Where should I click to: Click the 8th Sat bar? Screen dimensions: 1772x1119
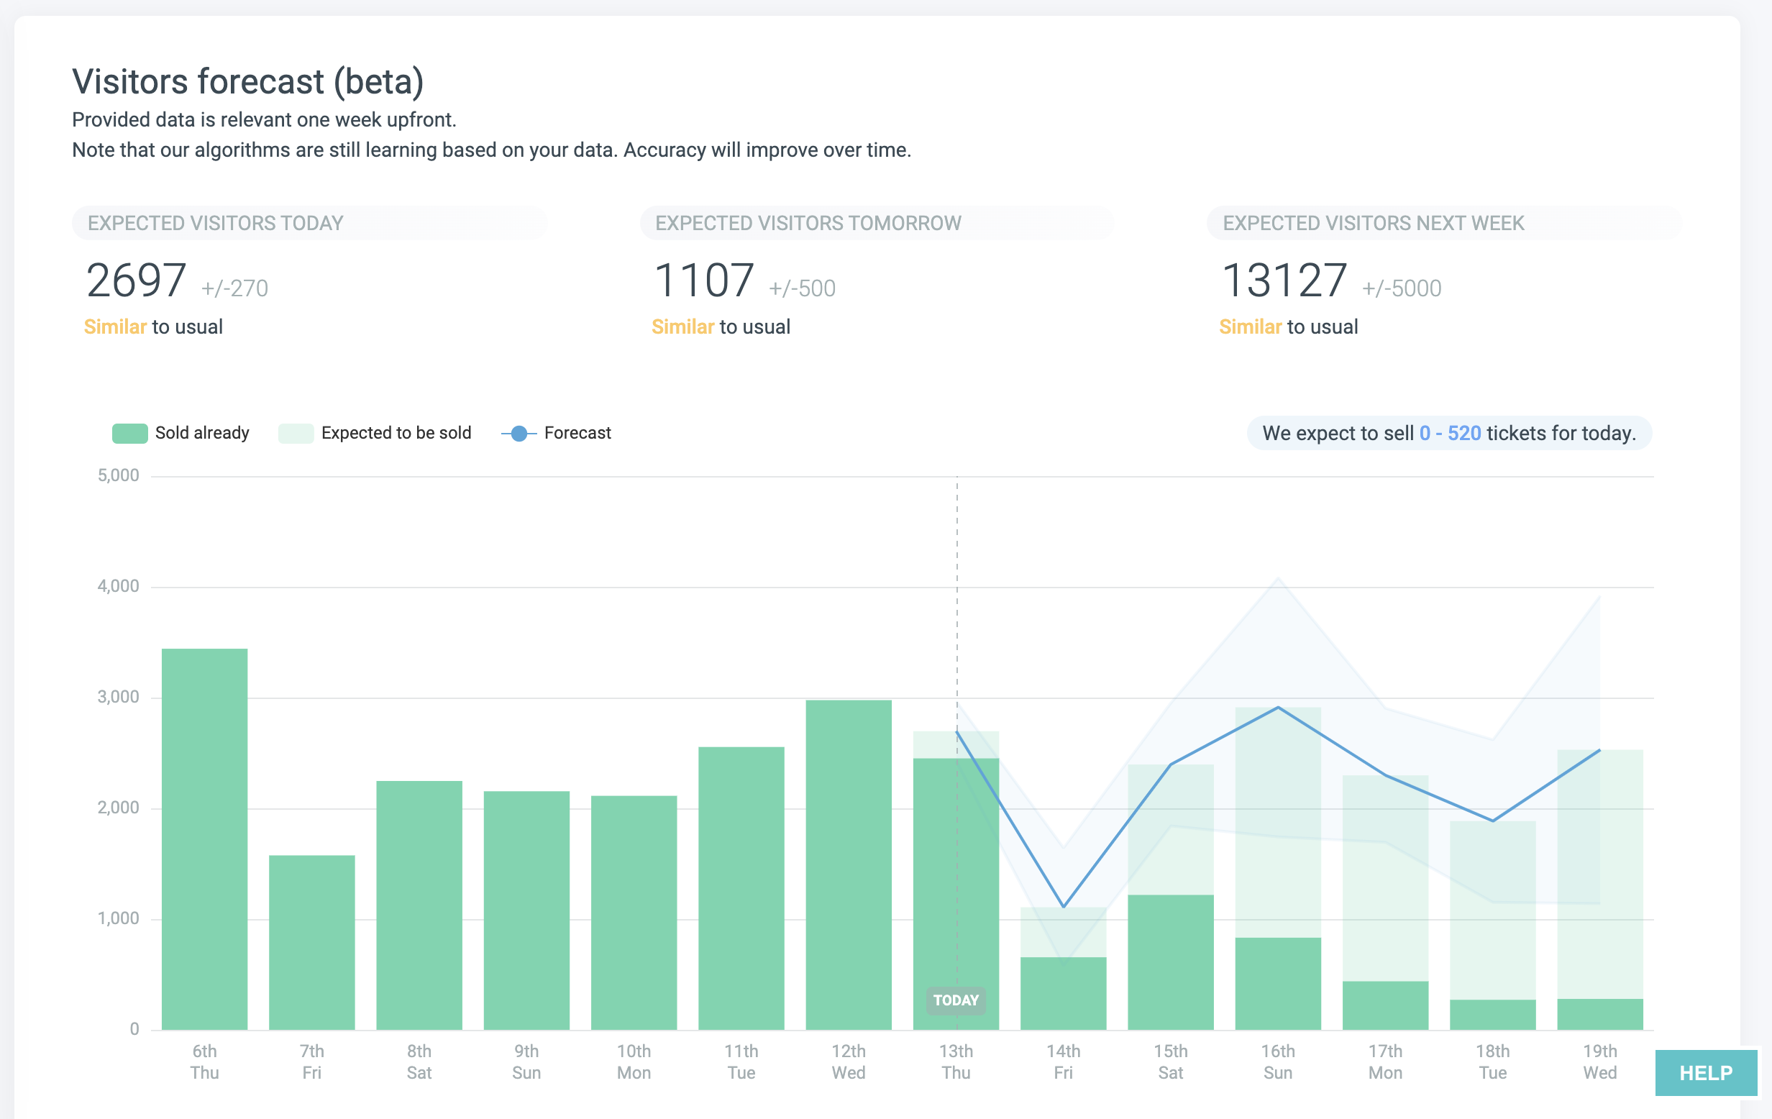(419, 905)
